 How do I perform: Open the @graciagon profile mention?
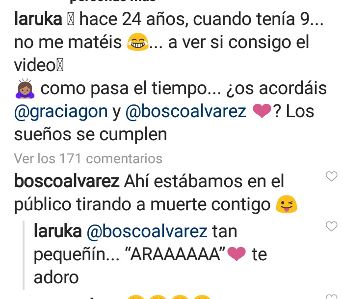point(61,112)
